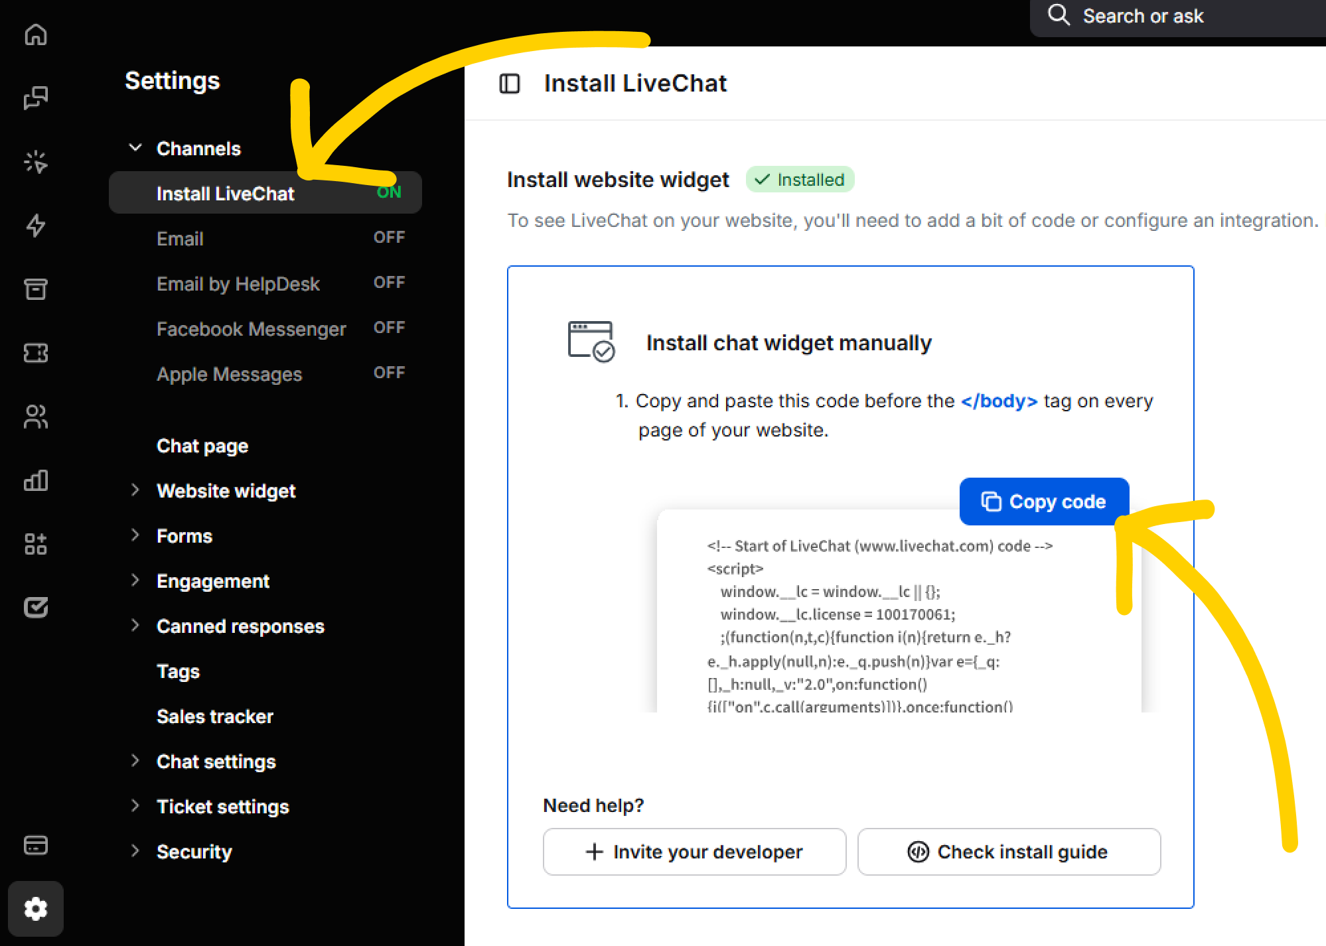Click the Search or ask field
Viewport: 1326px width, 946px height.
pyautogui.click(x=1178, y=17)
